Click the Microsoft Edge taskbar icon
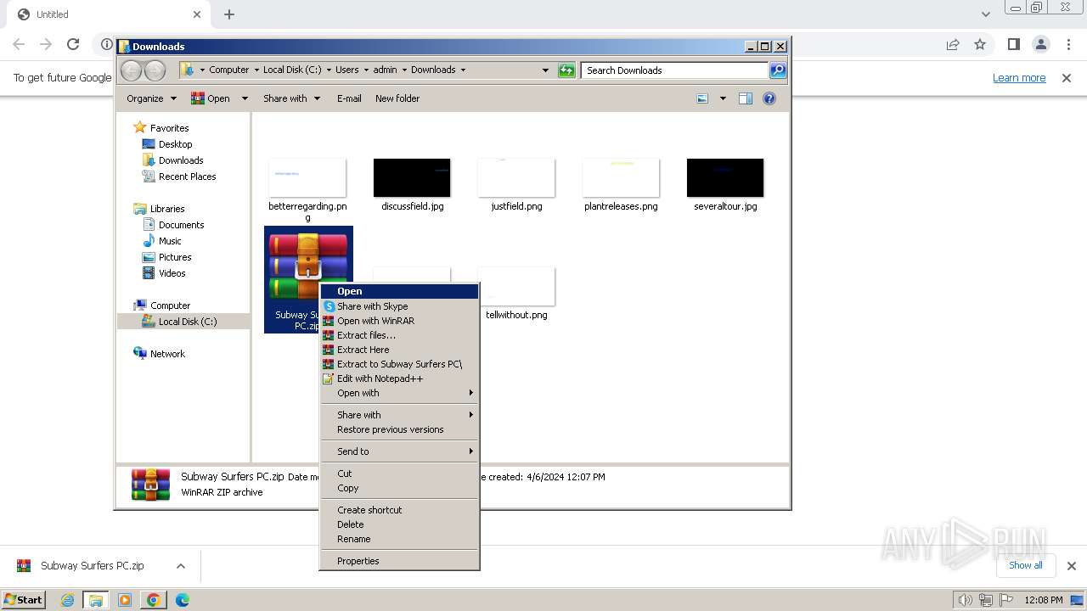Screen dimensions: 1087x611 point(183,600)
